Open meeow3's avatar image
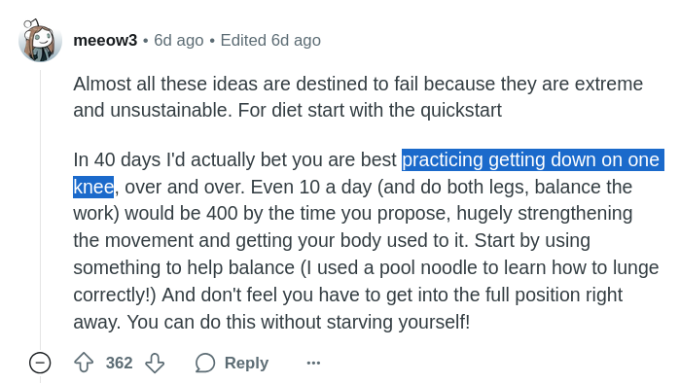 point(40,40)
